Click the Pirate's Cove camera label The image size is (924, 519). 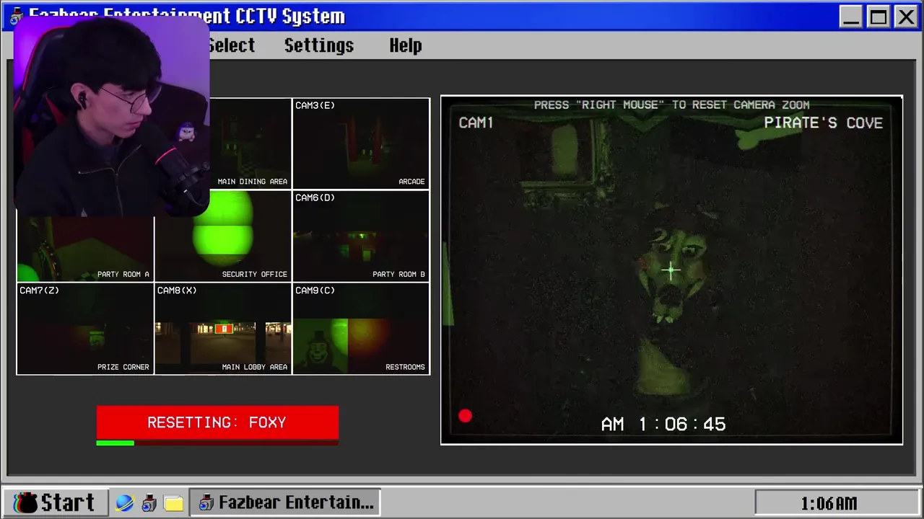pyautogui.click(x=823, y=123)
